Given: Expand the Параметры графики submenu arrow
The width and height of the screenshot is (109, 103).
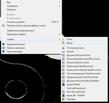Looking at the screenshot, I should [59, 34].
